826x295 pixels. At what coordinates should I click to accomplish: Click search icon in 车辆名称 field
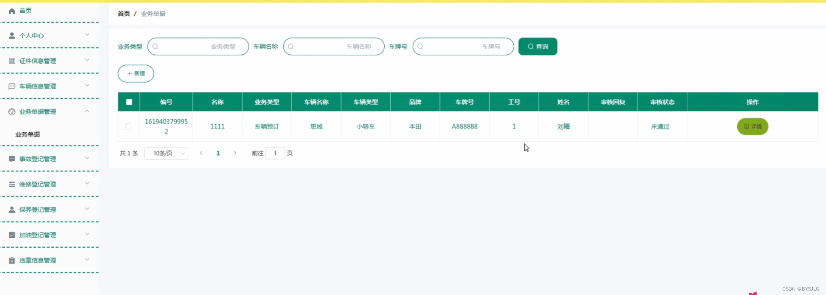coord(291,46)
